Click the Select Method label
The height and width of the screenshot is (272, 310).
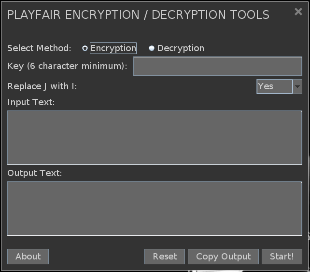[x=39, y=48]
